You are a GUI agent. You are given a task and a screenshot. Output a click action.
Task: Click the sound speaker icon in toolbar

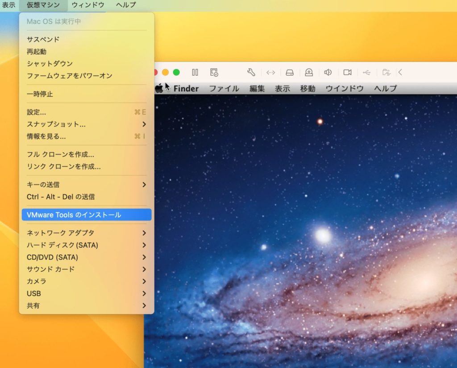328,72
